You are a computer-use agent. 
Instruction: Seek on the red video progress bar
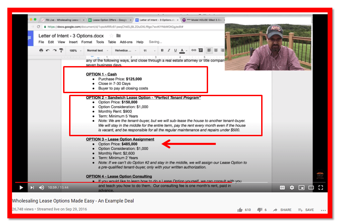[134, 182]
